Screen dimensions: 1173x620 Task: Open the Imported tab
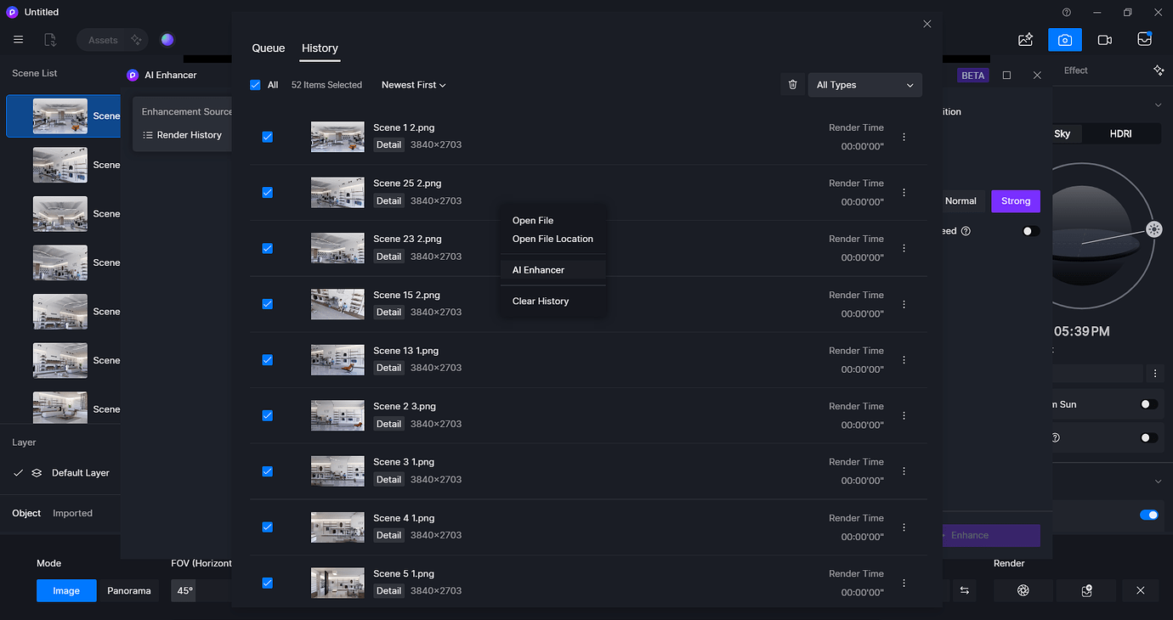click(72, 513)
